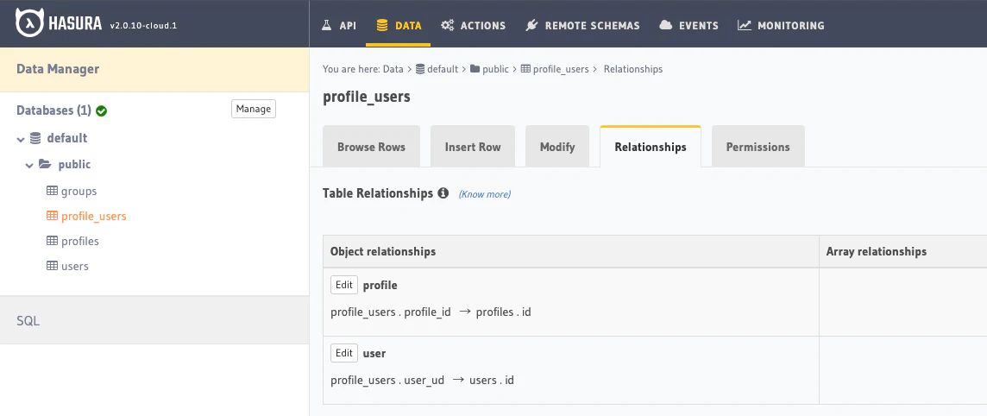Image resolution: width=987 pixels, height=416 pixels.
Task: Click the green database status check icon
Action: click(101, 110)
